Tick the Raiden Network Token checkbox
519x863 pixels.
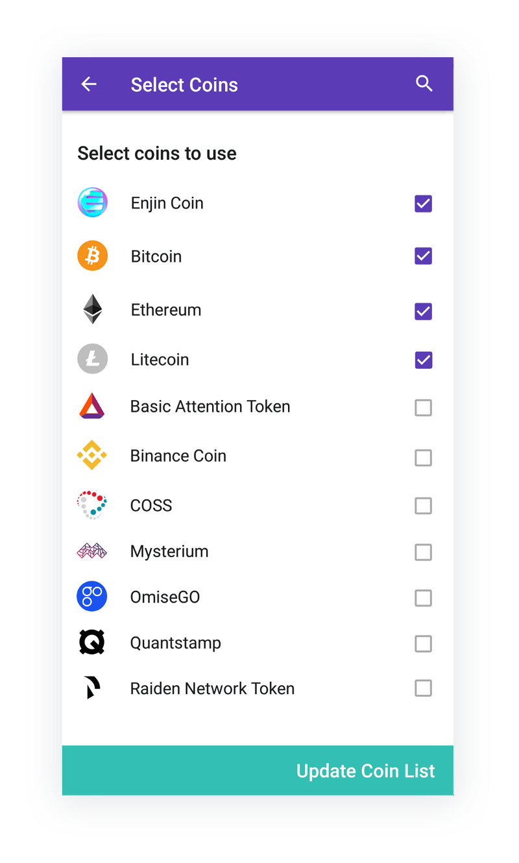pyautogui.click(x=423, y=688)
